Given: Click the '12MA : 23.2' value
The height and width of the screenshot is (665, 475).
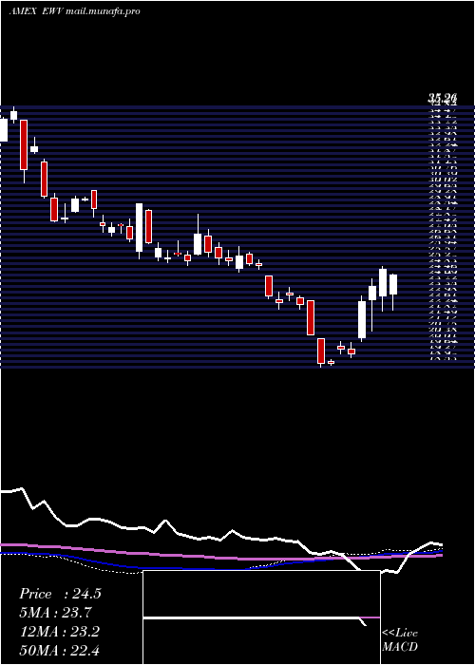Looking at the screenshot, I should 59,632.
